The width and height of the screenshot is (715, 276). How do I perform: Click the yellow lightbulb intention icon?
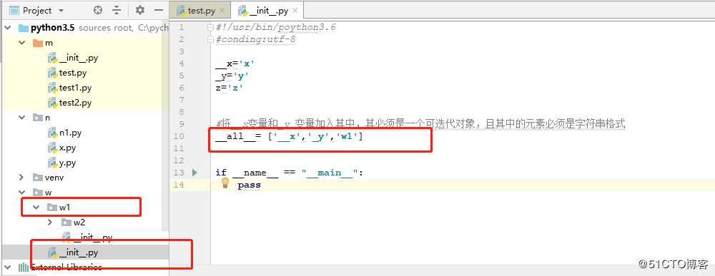(225, 183)
